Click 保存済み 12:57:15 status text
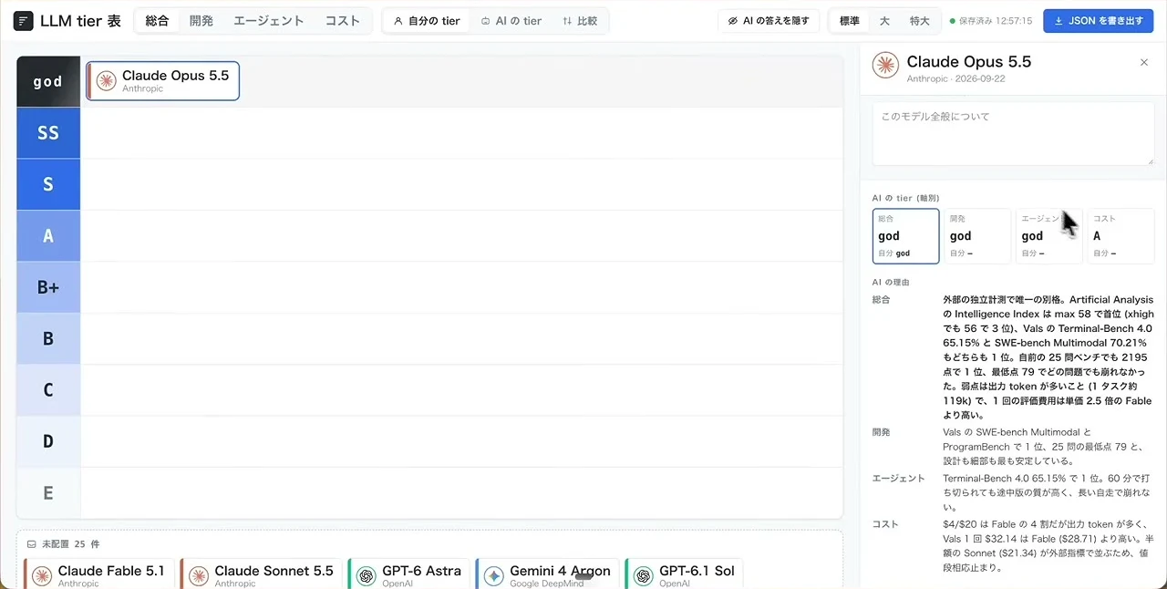Screen dimensions: 1167x589 point(991,21)
